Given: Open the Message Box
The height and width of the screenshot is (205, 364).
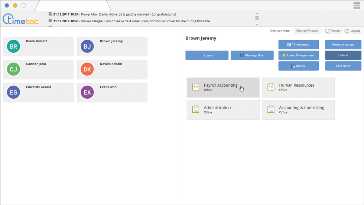Looking at the screenshot, I should [251, 55].
